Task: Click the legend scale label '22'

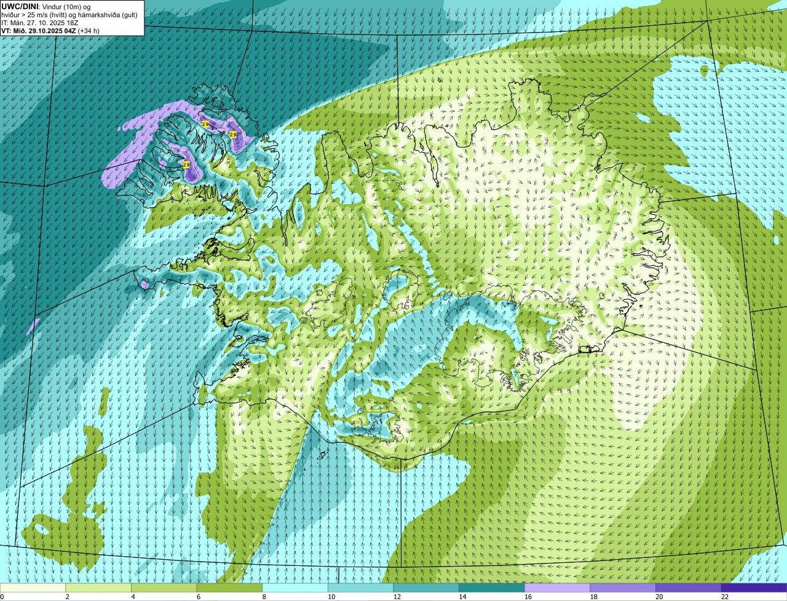Action: coord(725,597)
